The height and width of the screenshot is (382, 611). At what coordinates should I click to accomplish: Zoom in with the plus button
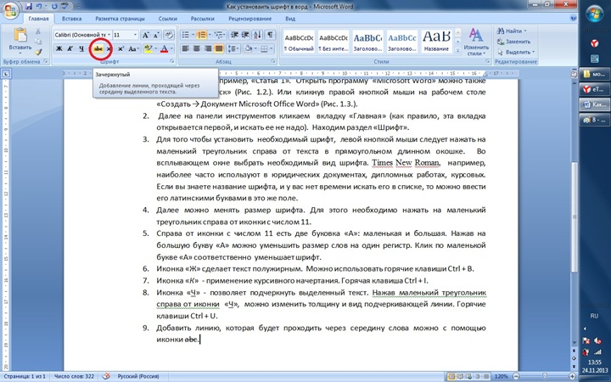click(x=572, y=377)
